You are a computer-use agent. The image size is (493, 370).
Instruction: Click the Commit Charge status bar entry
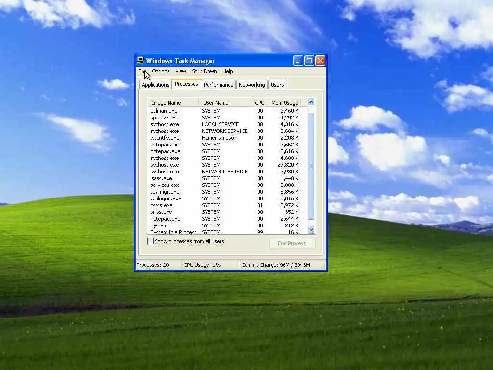[279, 265]
